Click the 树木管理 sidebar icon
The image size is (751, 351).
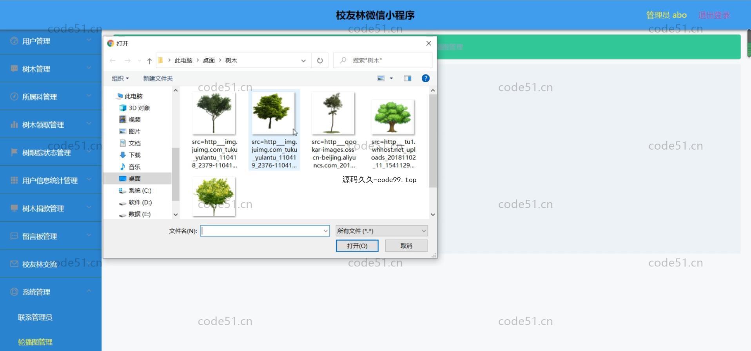pos(14,69)
